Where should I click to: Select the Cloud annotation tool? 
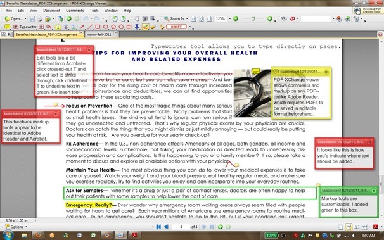129,27
